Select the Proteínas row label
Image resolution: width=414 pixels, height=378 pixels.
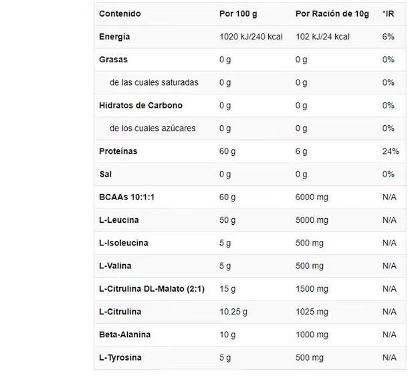point(118,151)
